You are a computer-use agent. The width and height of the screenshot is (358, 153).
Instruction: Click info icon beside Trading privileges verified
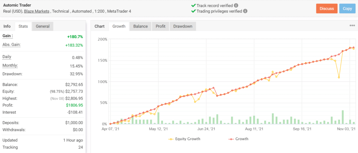coord(245,11)
